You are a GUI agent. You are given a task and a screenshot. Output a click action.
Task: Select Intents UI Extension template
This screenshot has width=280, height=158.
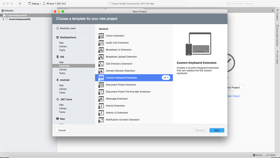tap(134, 113)
